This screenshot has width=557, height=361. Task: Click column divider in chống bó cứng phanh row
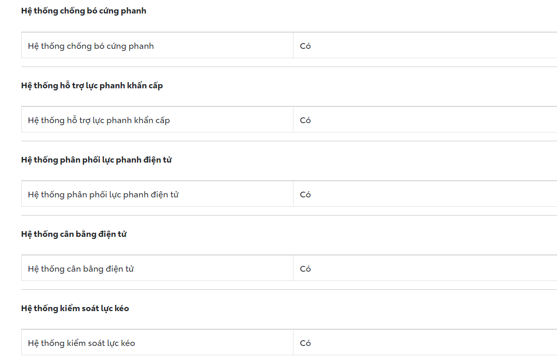[293, 46]
